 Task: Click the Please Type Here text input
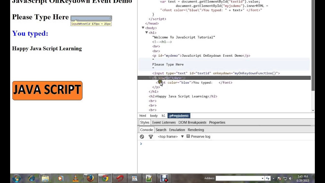(x=91, y=18)
